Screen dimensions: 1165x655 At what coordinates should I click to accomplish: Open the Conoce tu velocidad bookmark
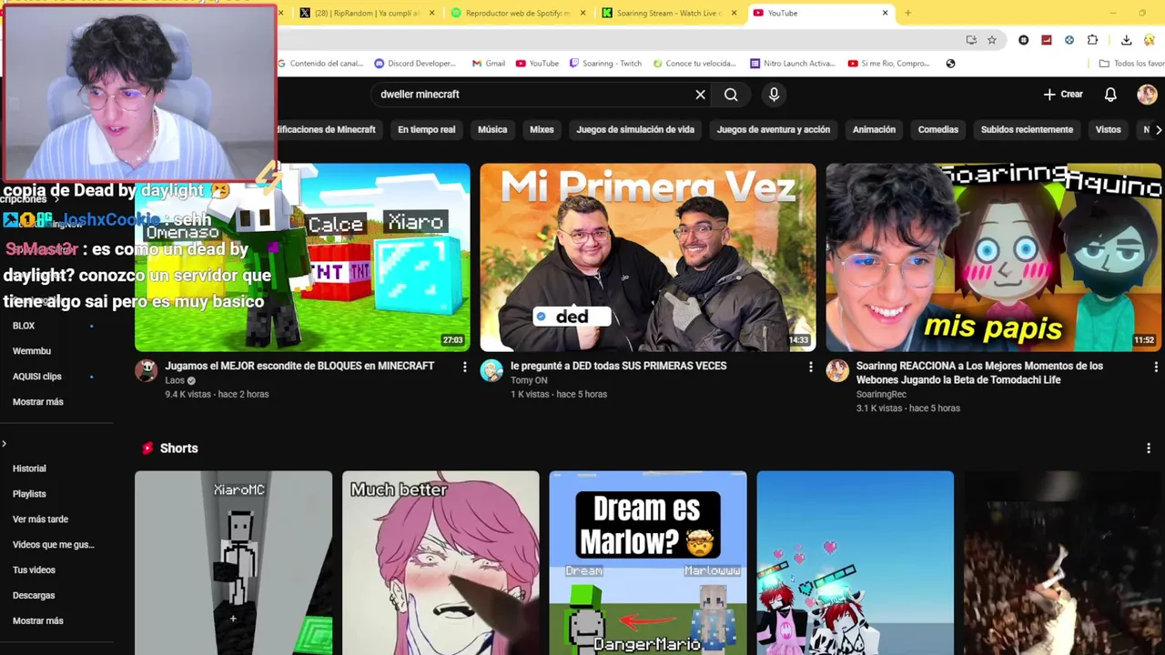(694, 64)
